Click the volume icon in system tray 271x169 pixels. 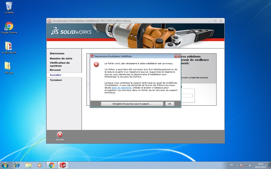(x=250, y=166)
